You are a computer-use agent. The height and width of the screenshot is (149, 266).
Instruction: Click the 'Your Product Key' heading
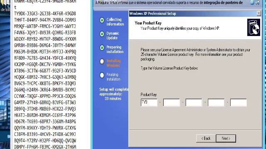click(148, 23)
